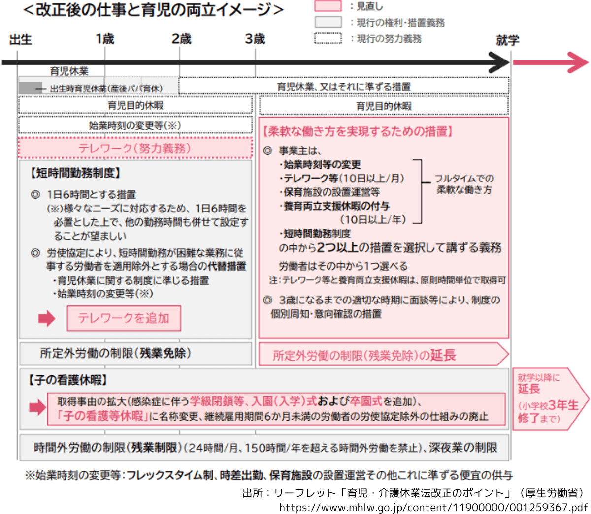
Task: Click the 2歳 timeline label
Action: click(x=181, y=39)
